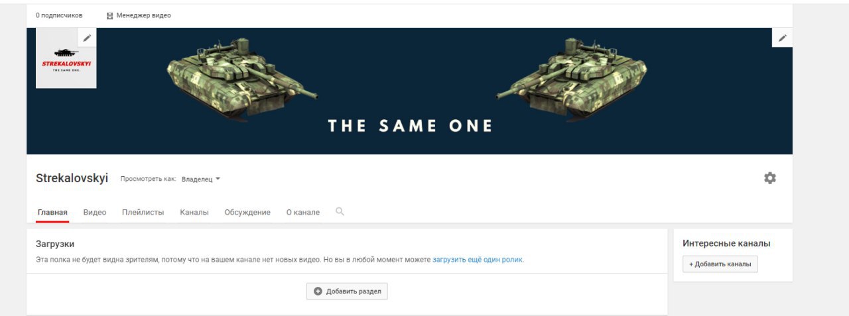Viewport: 849px width, 316px height.
Task: Click the Менеджер видео icon
Action: (109, 15)
